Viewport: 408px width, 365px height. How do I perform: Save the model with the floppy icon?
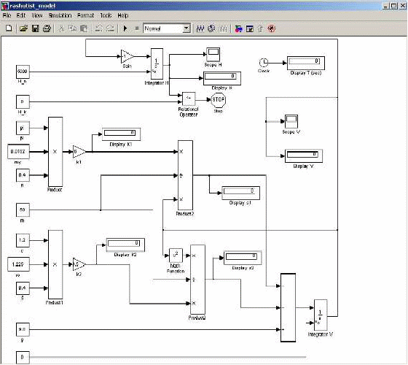35,28
